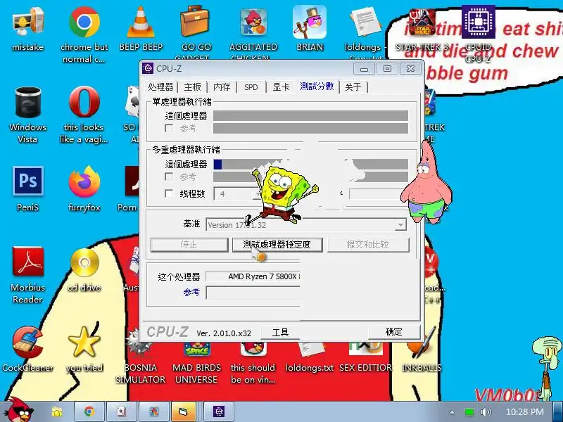Open GO GO GADGET briefcase icon
563x422 pixels.
(x=194, y=22)
